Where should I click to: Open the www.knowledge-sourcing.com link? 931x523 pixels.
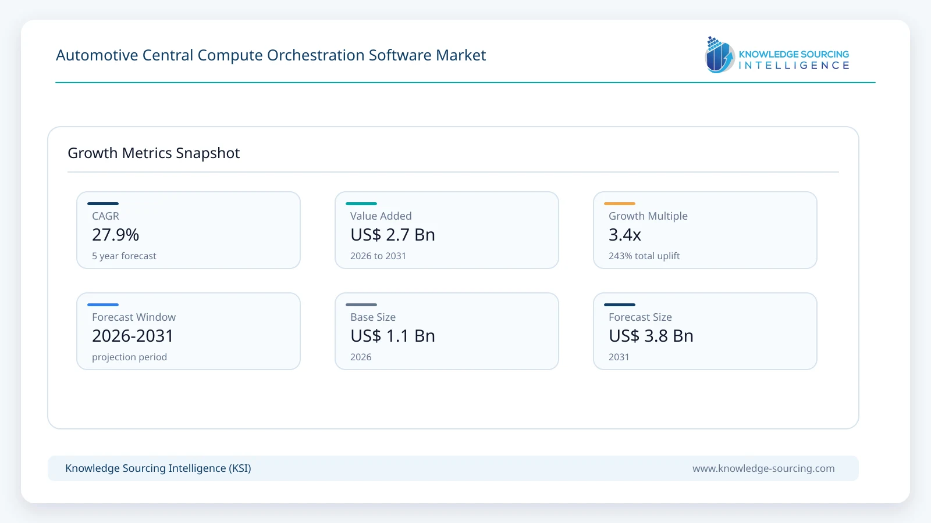[x=763, y=468]
